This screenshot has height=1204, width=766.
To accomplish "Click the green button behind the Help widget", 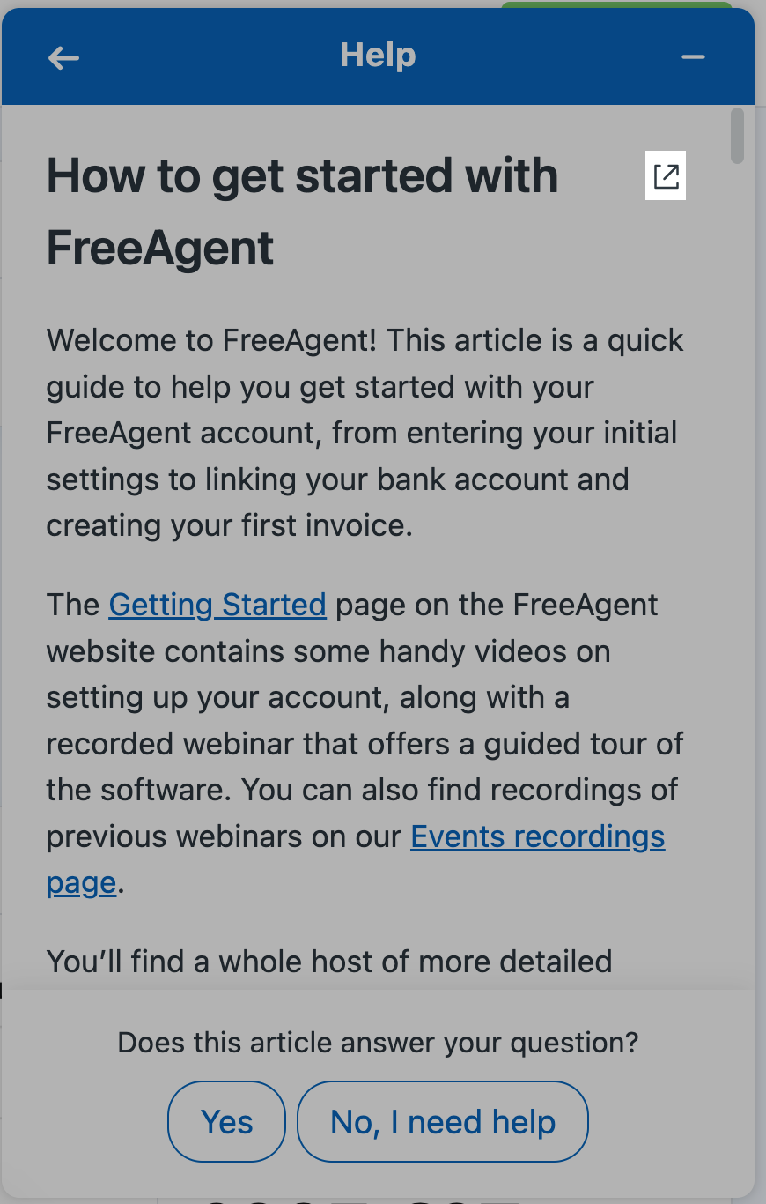I will [x=616, y=5].
